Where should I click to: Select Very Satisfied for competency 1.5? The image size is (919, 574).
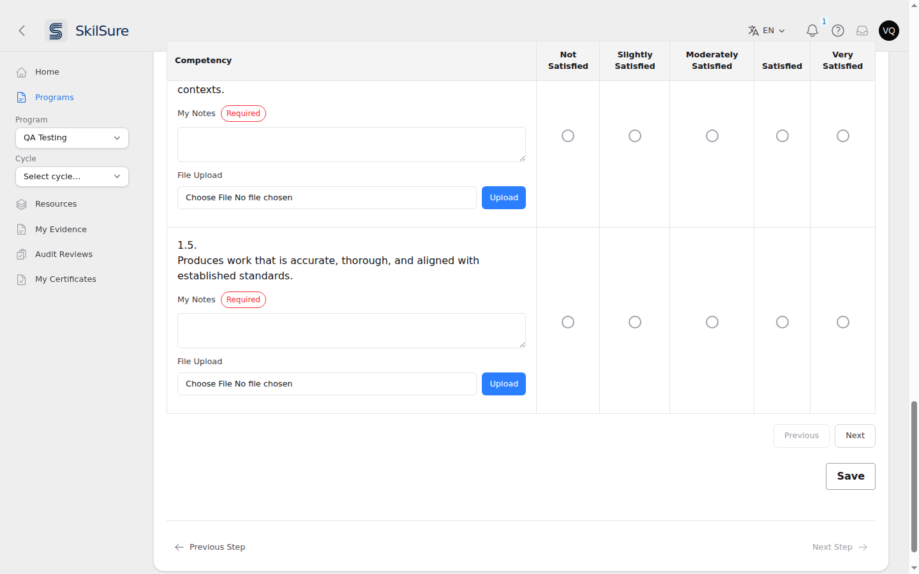click(843, 322)
